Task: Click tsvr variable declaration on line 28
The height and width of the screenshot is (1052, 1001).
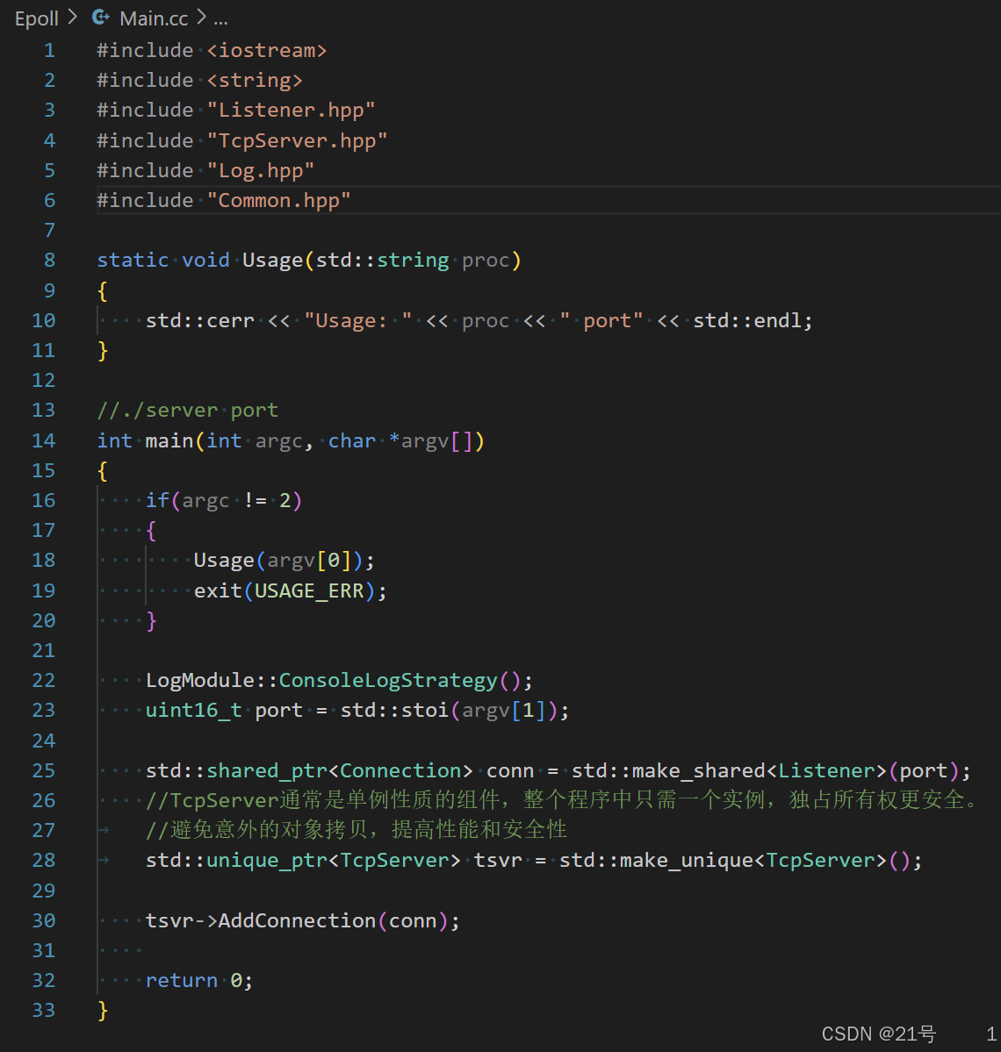Action: point(498,861)
